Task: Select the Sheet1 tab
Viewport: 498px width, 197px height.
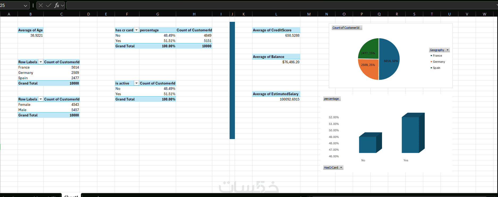Action: 71,195
